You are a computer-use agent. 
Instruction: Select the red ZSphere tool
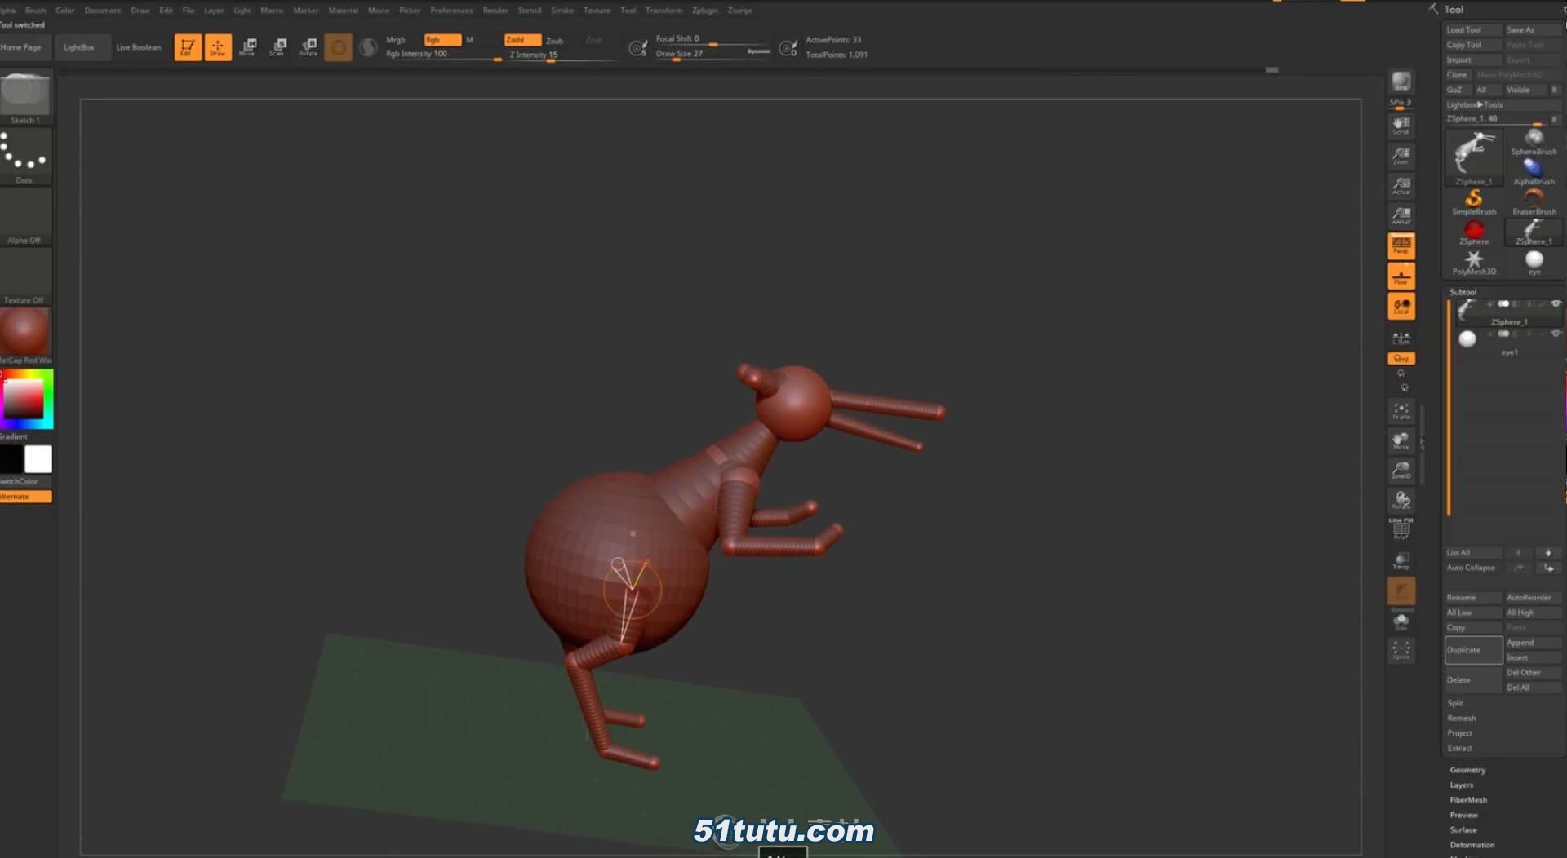coord(1474,232)
